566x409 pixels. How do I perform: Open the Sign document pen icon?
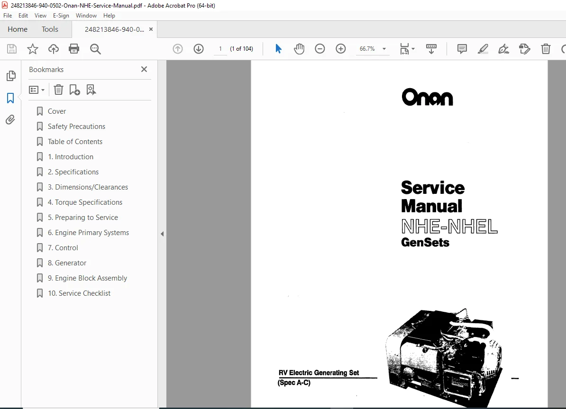[503, 49]
